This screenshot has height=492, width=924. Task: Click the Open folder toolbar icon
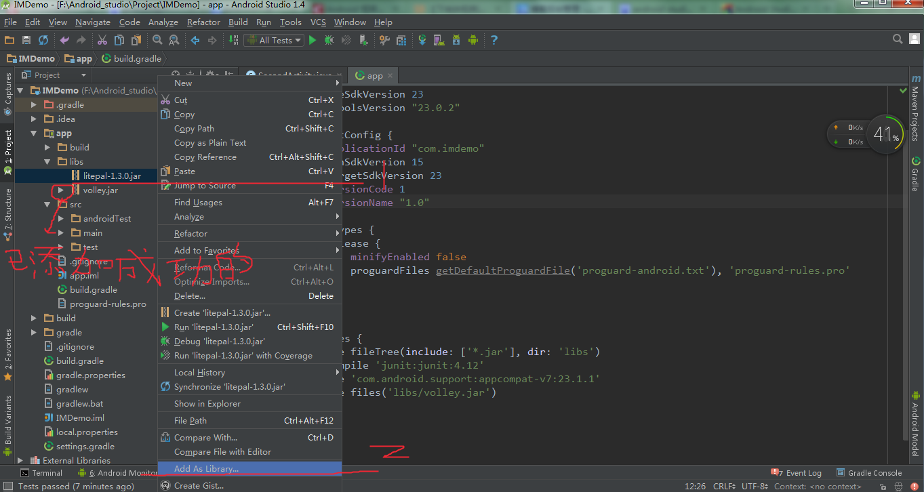pos(9,41)
